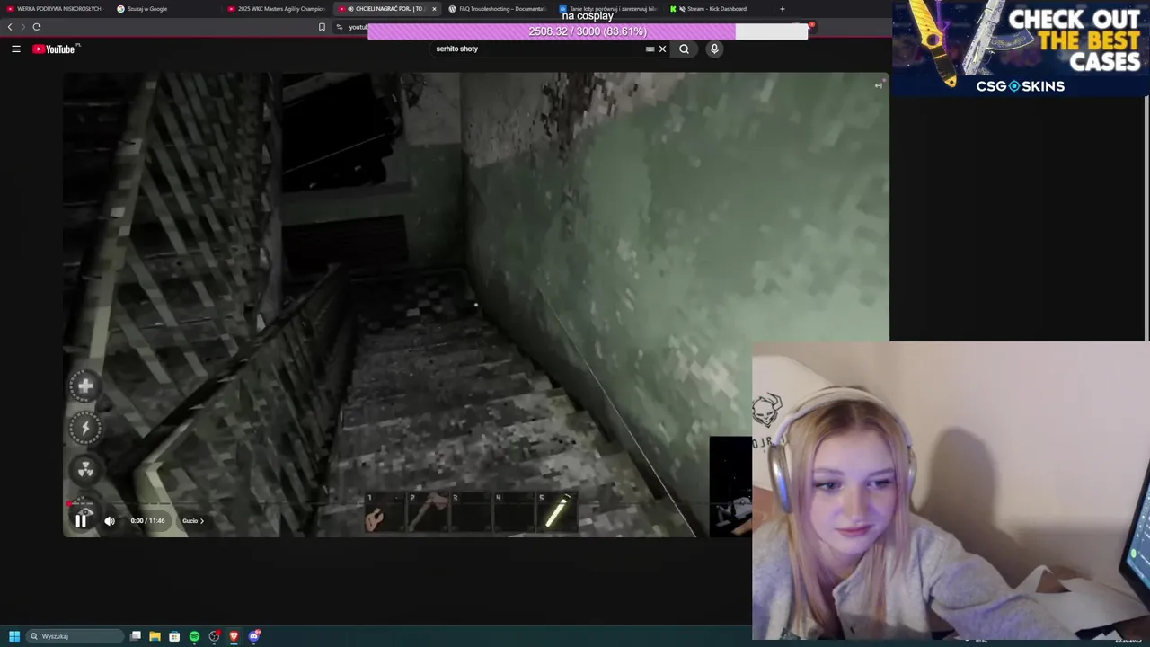Click the game lightning stamina icon

[x=85, y=428]
